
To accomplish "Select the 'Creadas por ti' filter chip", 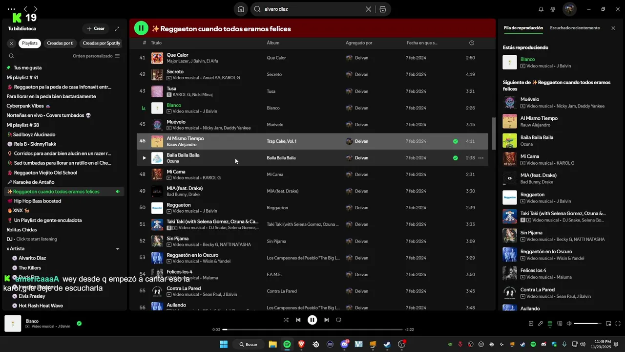I will pyautogui.click(x=60, y=43).
